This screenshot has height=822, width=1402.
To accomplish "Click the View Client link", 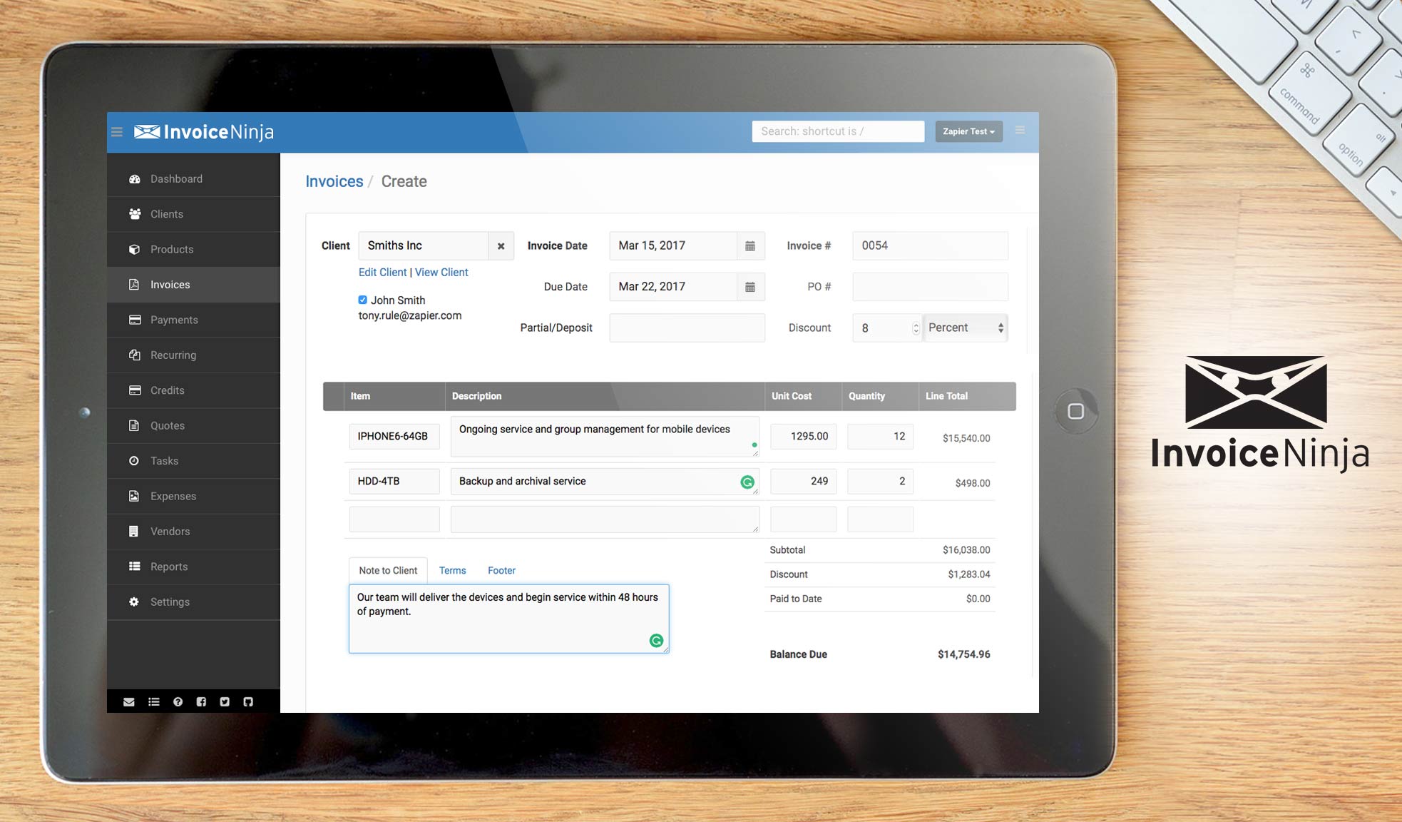I will (441, 273).
